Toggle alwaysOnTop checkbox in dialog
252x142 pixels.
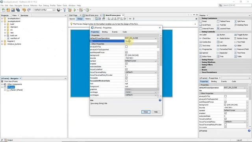[126, 47]
